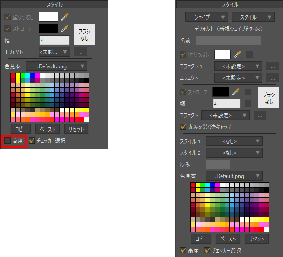Open 色見本 .Default.png dropdown in compact panel

56,66
